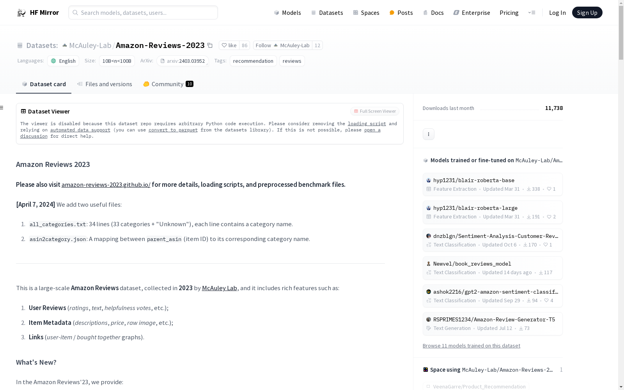
Task: Click the Sign Up button
Action: (587, 12)
